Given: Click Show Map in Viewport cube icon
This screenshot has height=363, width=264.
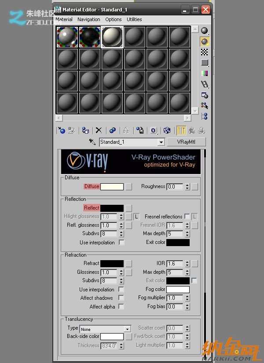Looking at the screenshot, I should point(167,131).
